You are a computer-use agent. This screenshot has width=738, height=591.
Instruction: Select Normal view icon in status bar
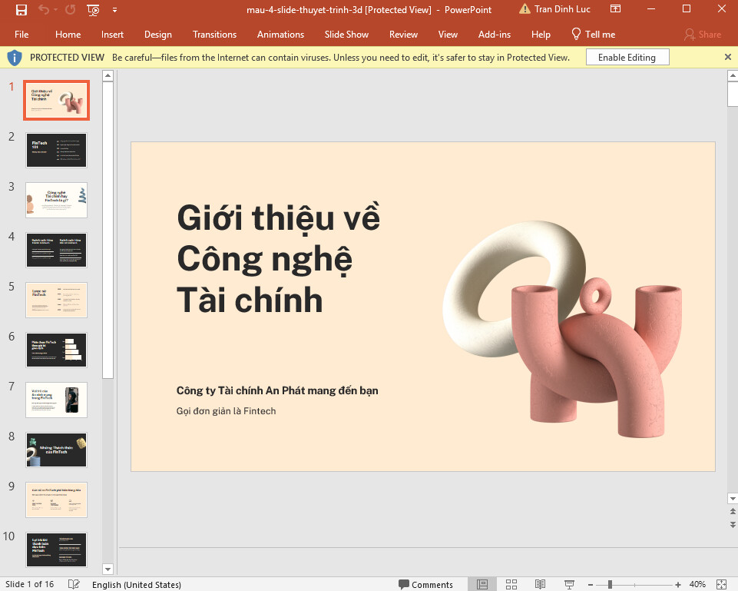[x=482, y=584]
